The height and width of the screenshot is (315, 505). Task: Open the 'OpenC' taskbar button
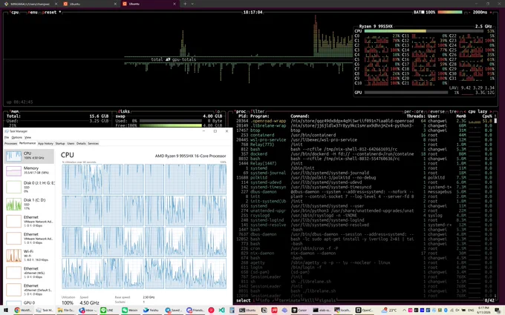[364, 310]
